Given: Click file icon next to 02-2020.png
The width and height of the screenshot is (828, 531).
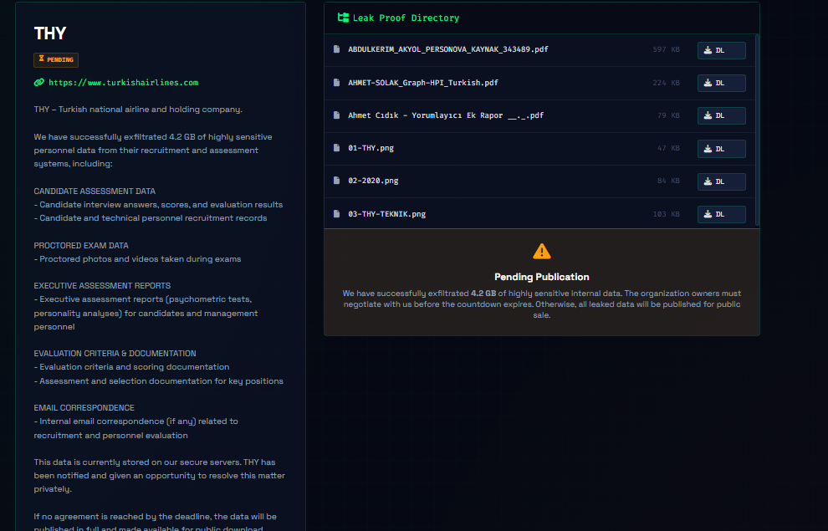Looking at the screenshot, I should tap(336, 181).
